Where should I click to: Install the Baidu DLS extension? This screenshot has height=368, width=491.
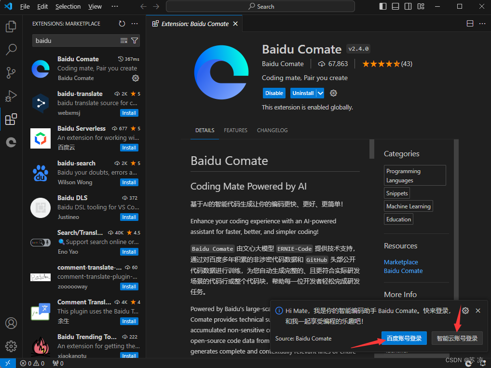[x=129, y=217]
